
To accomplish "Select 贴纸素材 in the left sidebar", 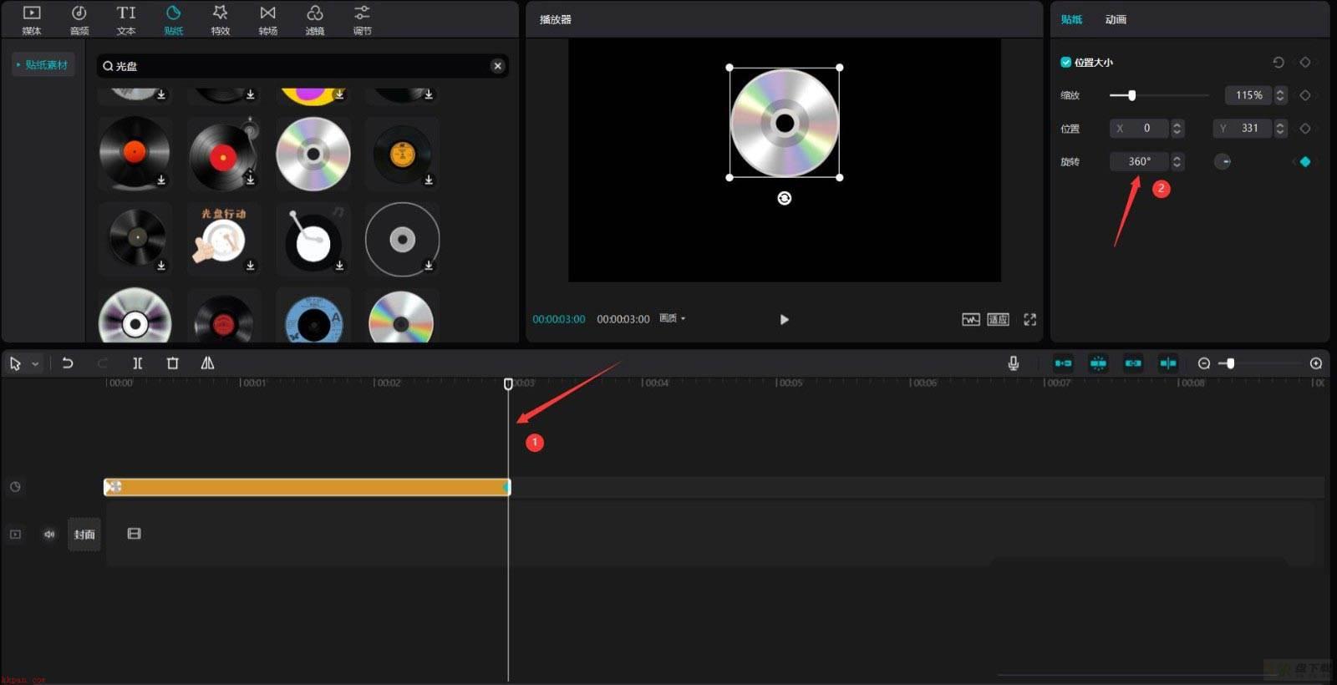I will pyautogui.click(x=43, y=64).
